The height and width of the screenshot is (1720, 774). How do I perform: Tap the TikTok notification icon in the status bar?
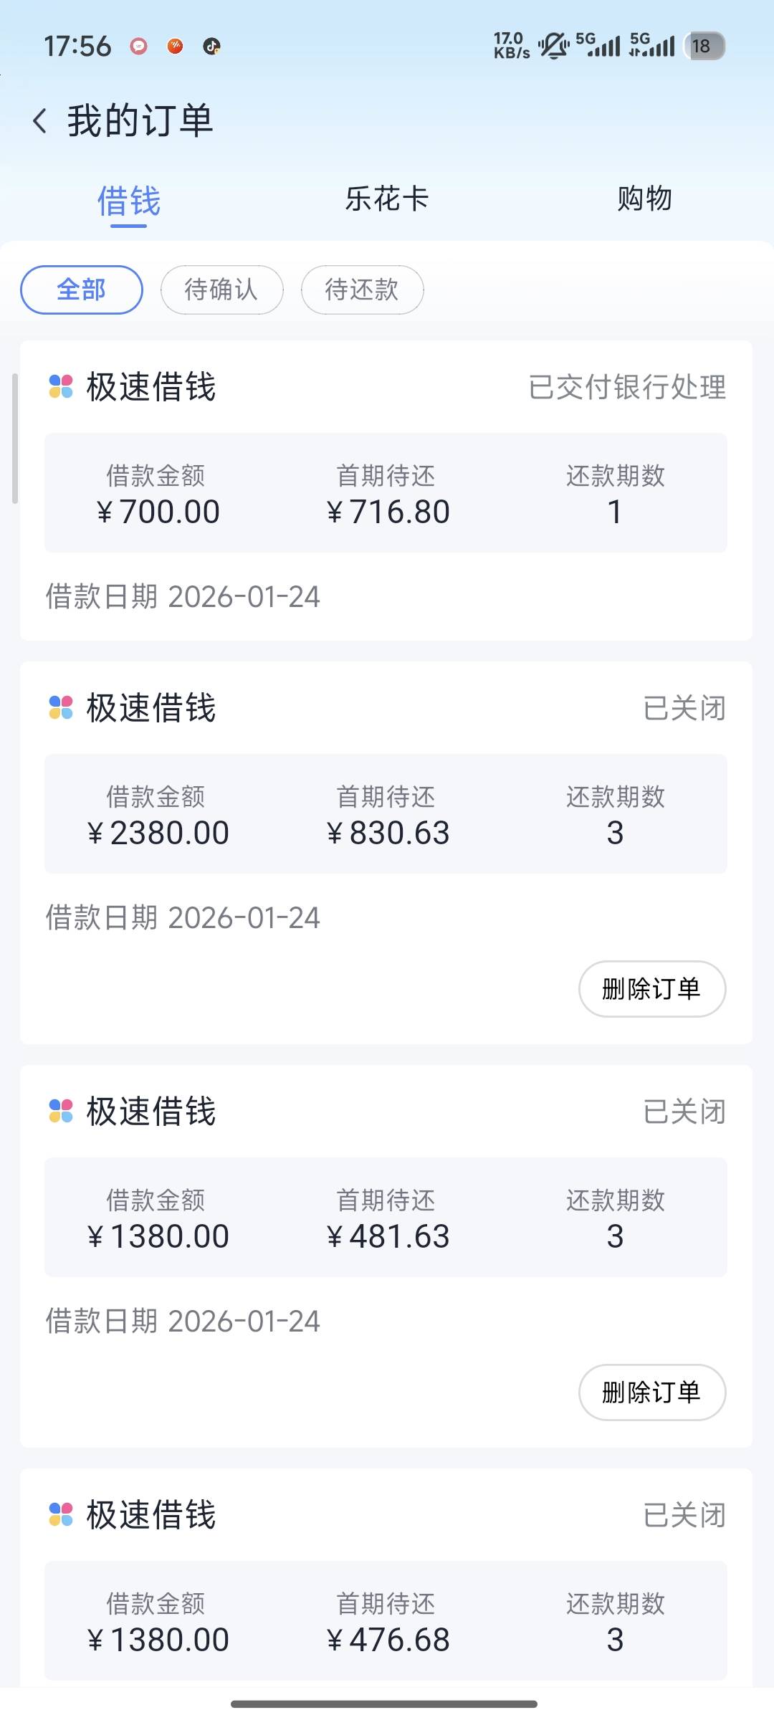click(211, 47)
